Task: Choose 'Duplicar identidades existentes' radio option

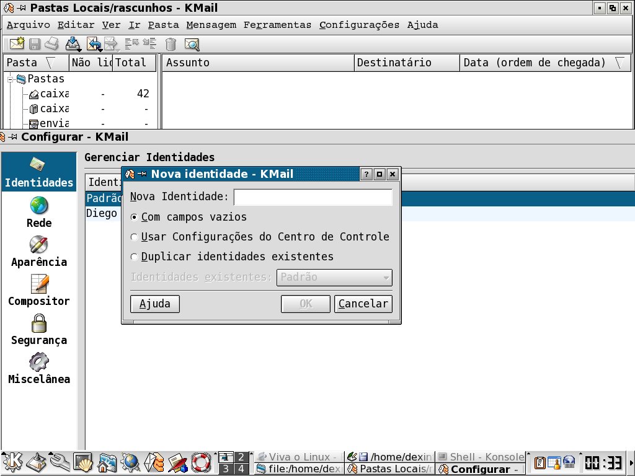Action: [x=135, y=257]
